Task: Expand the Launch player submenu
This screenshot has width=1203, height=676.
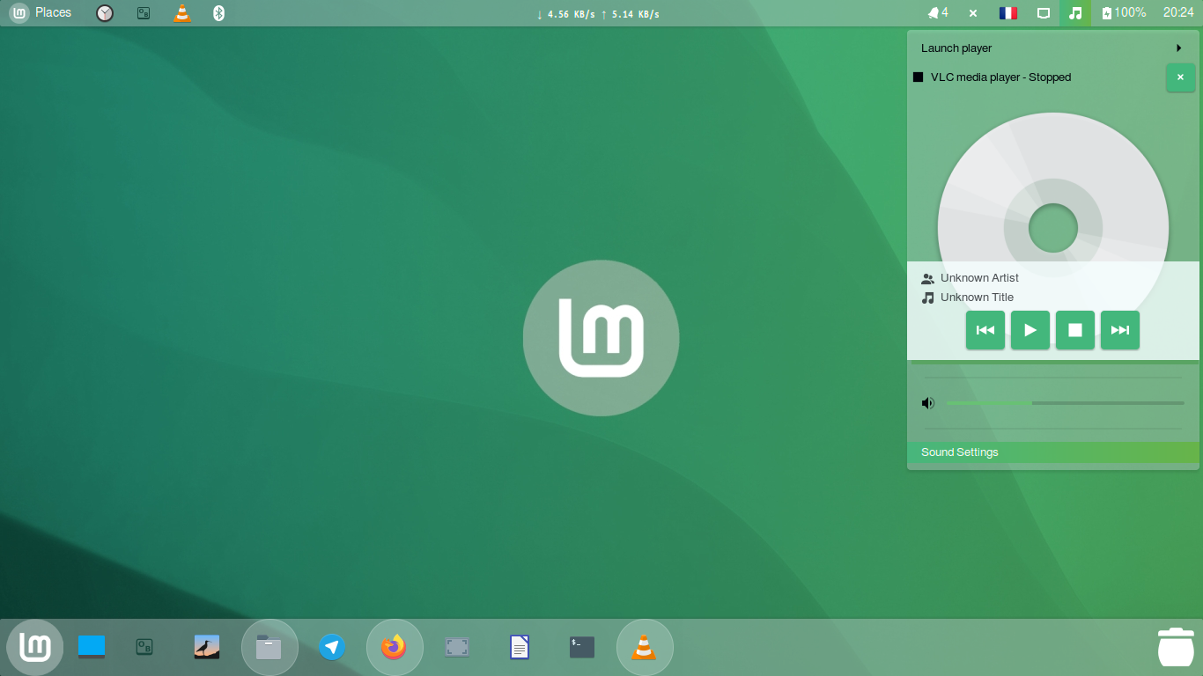Action: pos(1053,48)
